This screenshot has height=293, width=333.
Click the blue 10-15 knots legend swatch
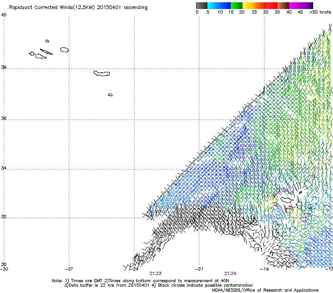point(225,5)
